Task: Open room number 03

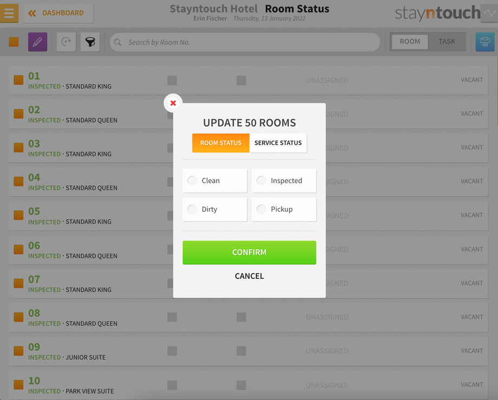Action: coord(34,144)
